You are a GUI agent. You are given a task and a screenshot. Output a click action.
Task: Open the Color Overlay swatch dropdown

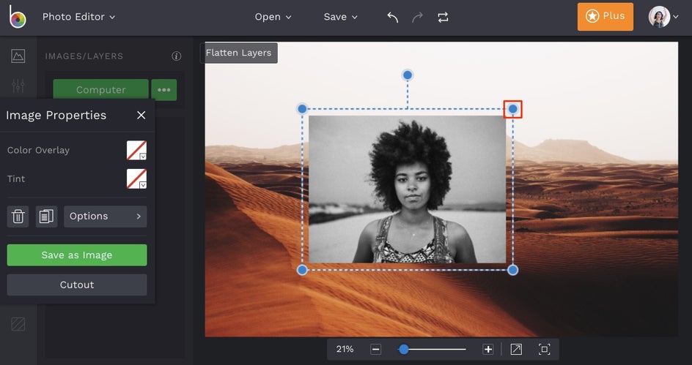(136, 151)
